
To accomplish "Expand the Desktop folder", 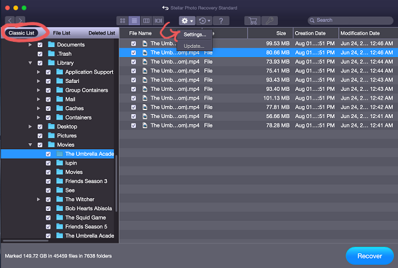I will (31, 127).
